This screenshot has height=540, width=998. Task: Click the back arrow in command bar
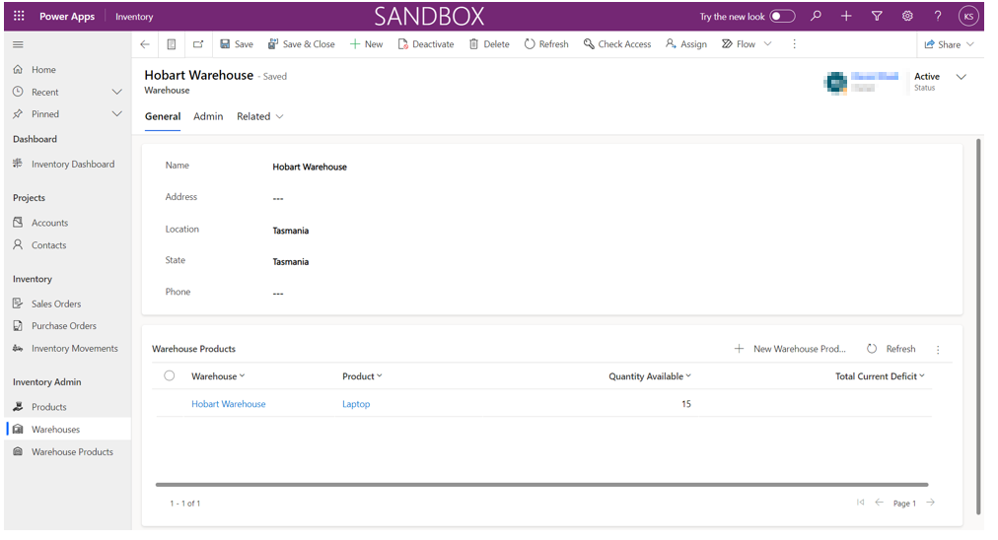pyautogui.click(x=145, y=44)
